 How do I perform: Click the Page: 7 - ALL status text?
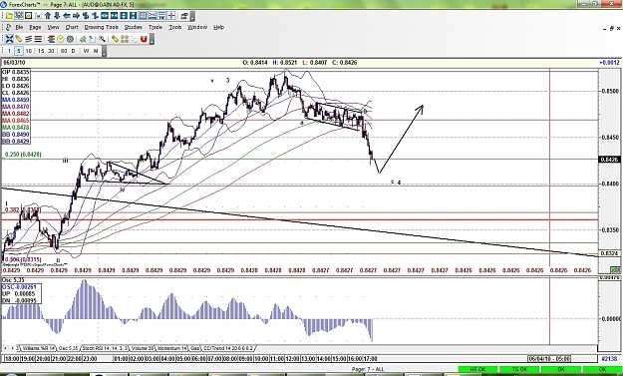click(x=368, y=369)
